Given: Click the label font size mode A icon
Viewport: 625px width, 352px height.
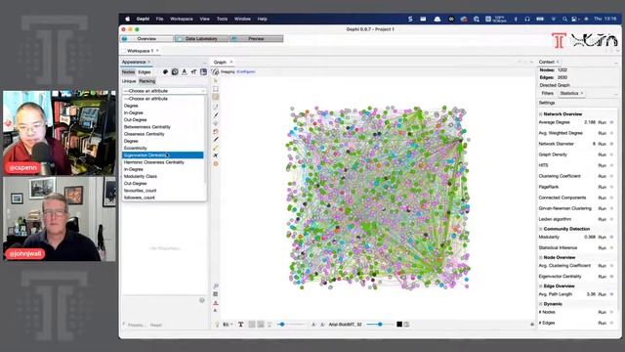Looking at the screenshot, I should (313, 325).
